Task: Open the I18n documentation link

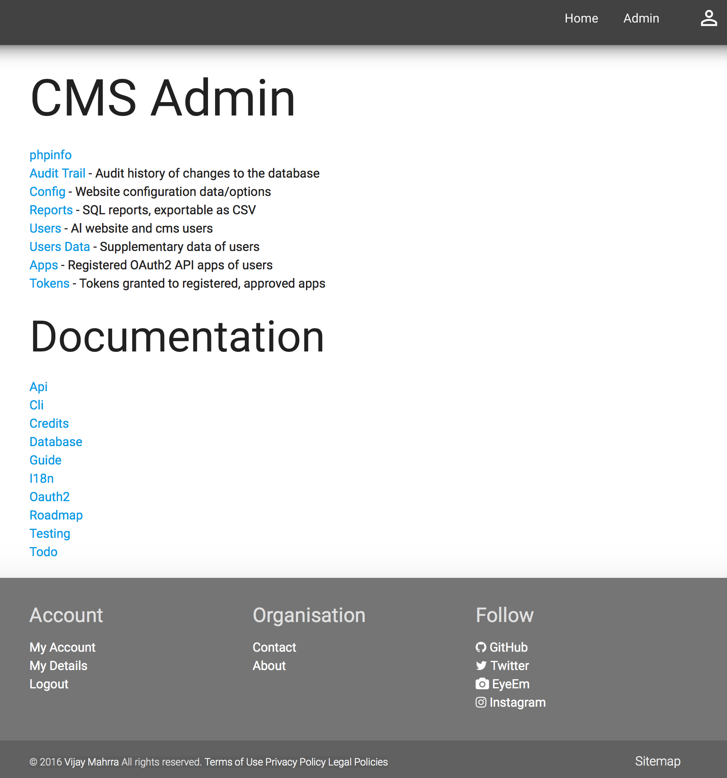Action: 42,478
